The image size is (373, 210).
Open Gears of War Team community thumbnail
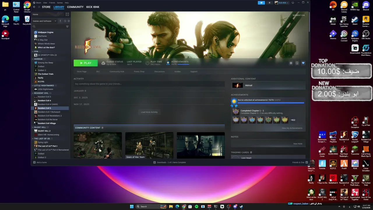[x=149, y=146]
